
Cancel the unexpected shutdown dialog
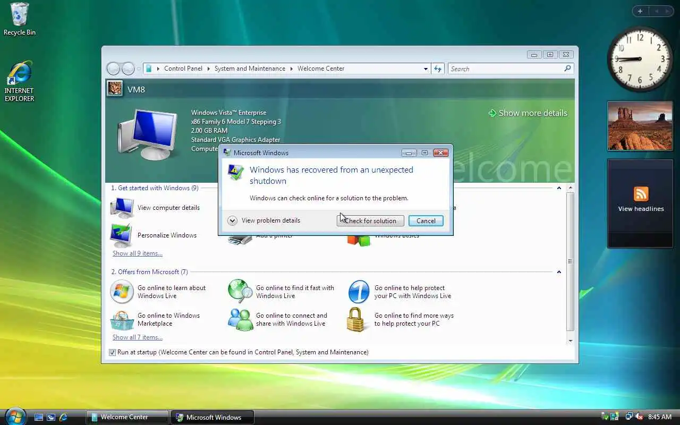(x=426, y=220)
